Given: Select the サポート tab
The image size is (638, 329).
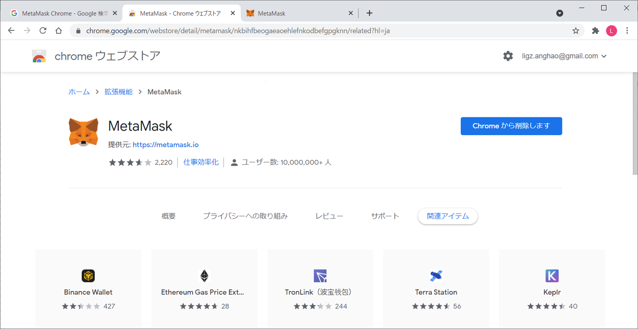Looking at the screenshot, I should [x=385, y=216].
